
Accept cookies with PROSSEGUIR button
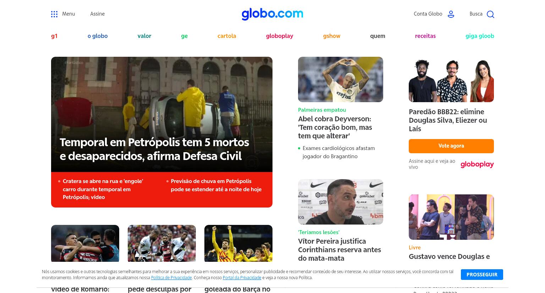[x=482, y=275]
